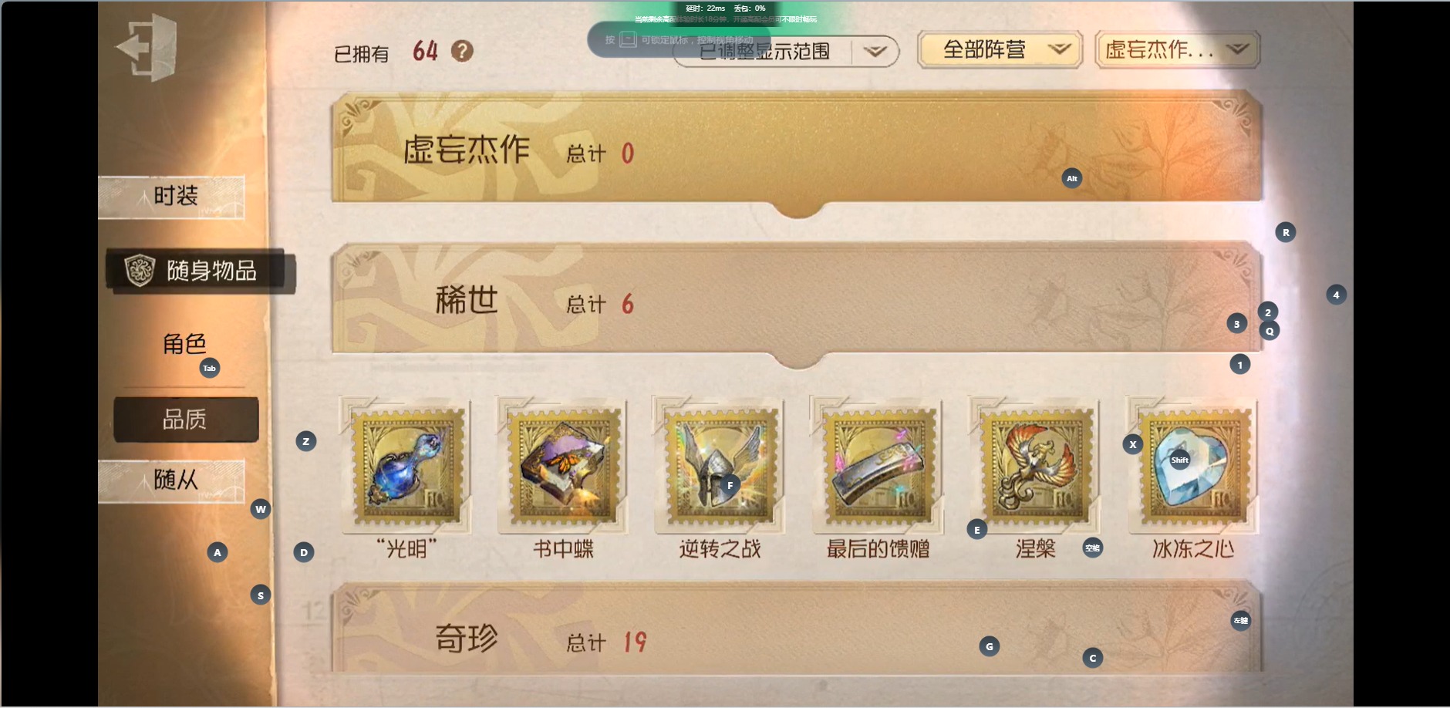
Task: Select the 涅槃 phoenix stamp
Action: pos(1035,466)
